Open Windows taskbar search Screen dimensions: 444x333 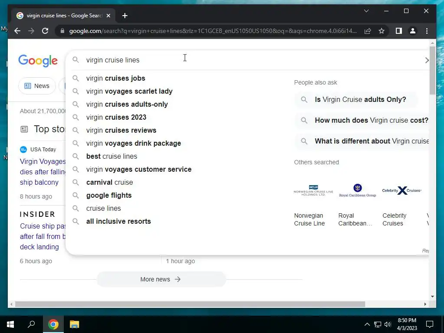31,324
